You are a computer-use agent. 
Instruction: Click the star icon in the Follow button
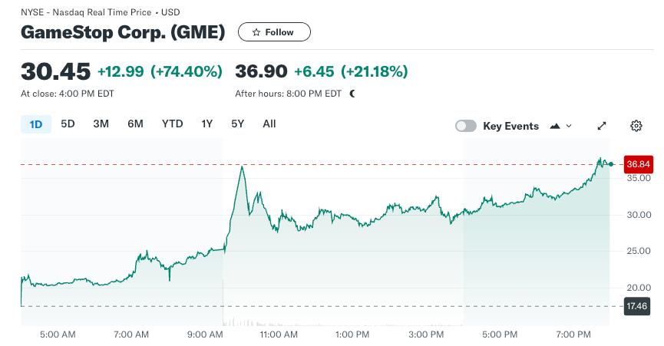pyautogui.click(x=256, y=32)
